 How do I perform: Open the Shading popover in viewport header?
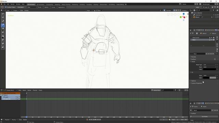point(185,10)
